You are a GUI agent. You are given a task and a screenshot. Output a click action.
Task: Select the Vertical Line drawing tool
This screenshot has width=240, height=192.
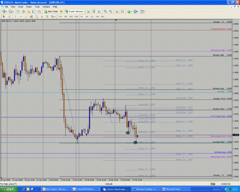[x=15, y=17]
